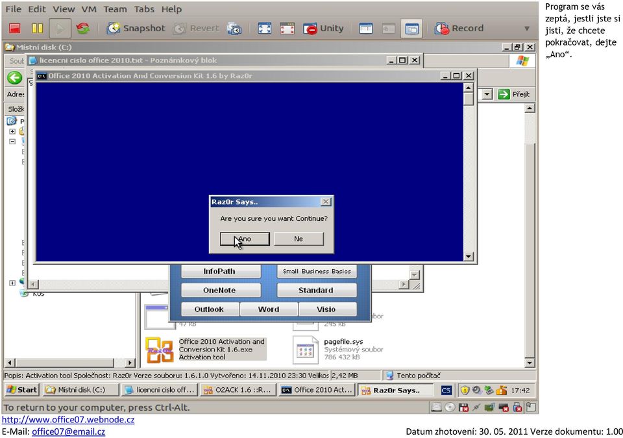The width and height of the screenshot is (623, 438).
Task: Click the CS language indicator on taskbar
Action: coord(446,391)
